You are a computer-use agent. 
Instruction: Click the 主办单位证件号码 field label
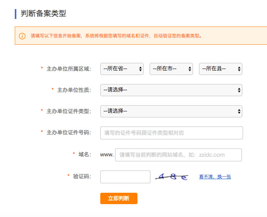pyautogui.click(x=68, y=133)
